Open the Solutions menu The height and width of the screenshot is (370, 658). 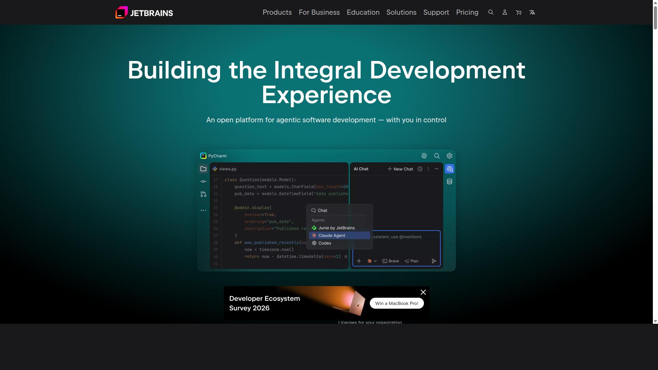click(x=401, y=12)
